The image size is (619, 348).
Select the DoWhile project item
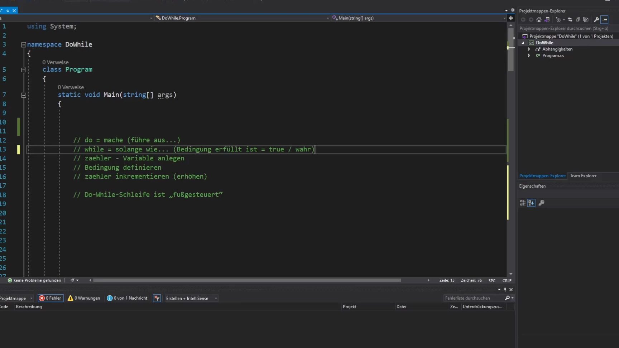click(544, 43)
